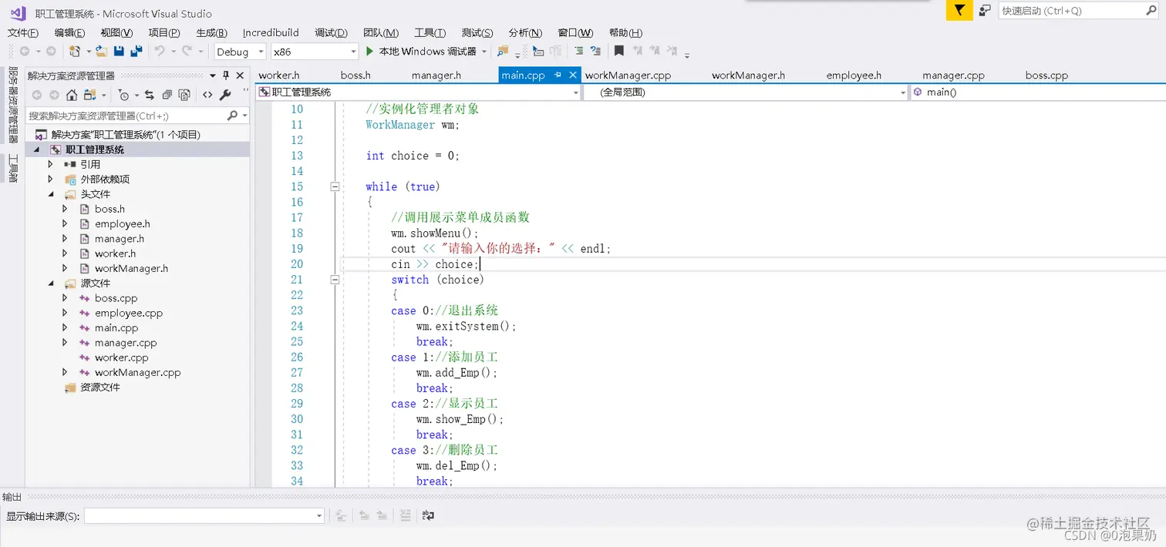1166x547 pixels.
Task: Switch to the boss.cpp tab
Action: click(x=1046, y=76)
